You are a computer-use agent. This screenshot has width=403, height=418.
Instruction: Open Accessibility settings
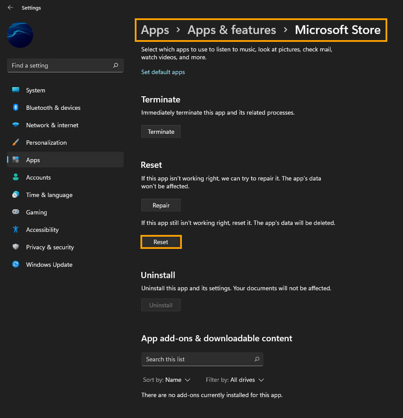65,230
